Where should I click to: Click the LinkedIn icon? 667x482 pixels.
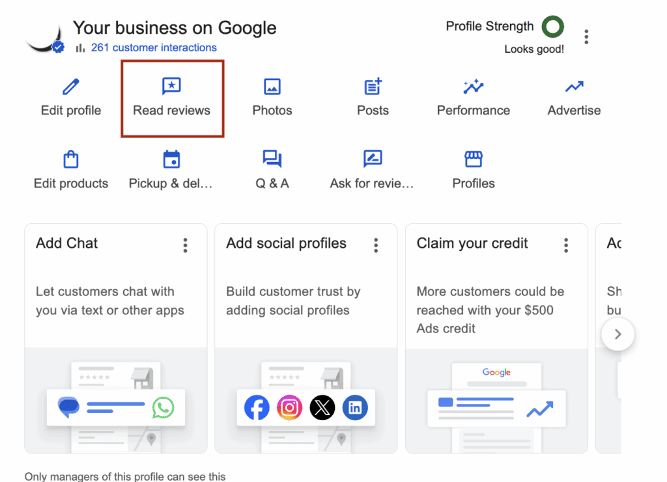click(x=356, y=408)
